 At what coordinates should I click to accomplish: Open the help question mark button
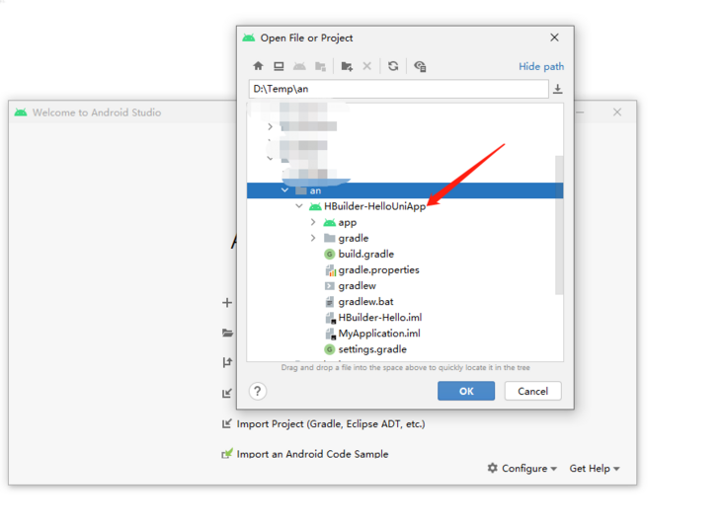(x=257, y=392)
